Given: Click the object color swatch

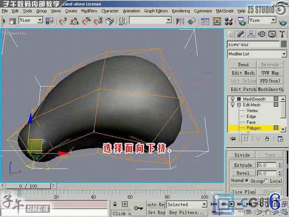Looking at the screenshot, I should coord(284,44).
